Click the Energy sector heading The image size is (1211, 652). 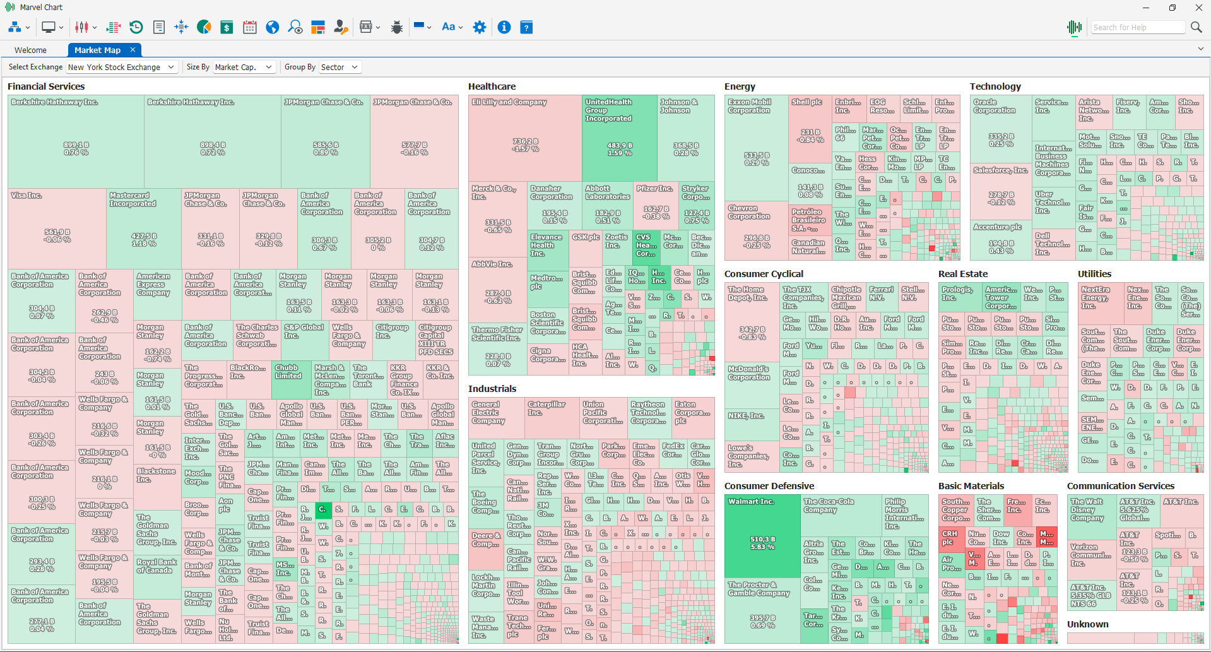[740, 86]
